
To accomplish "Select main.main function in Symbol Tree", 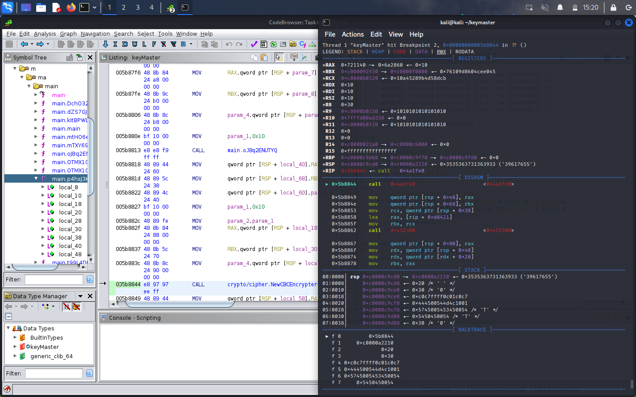I will (66, 128).
